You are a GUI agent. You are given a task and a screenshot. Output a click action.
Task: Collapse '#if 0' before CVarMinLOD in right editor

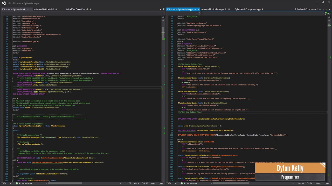coord(177,139)
